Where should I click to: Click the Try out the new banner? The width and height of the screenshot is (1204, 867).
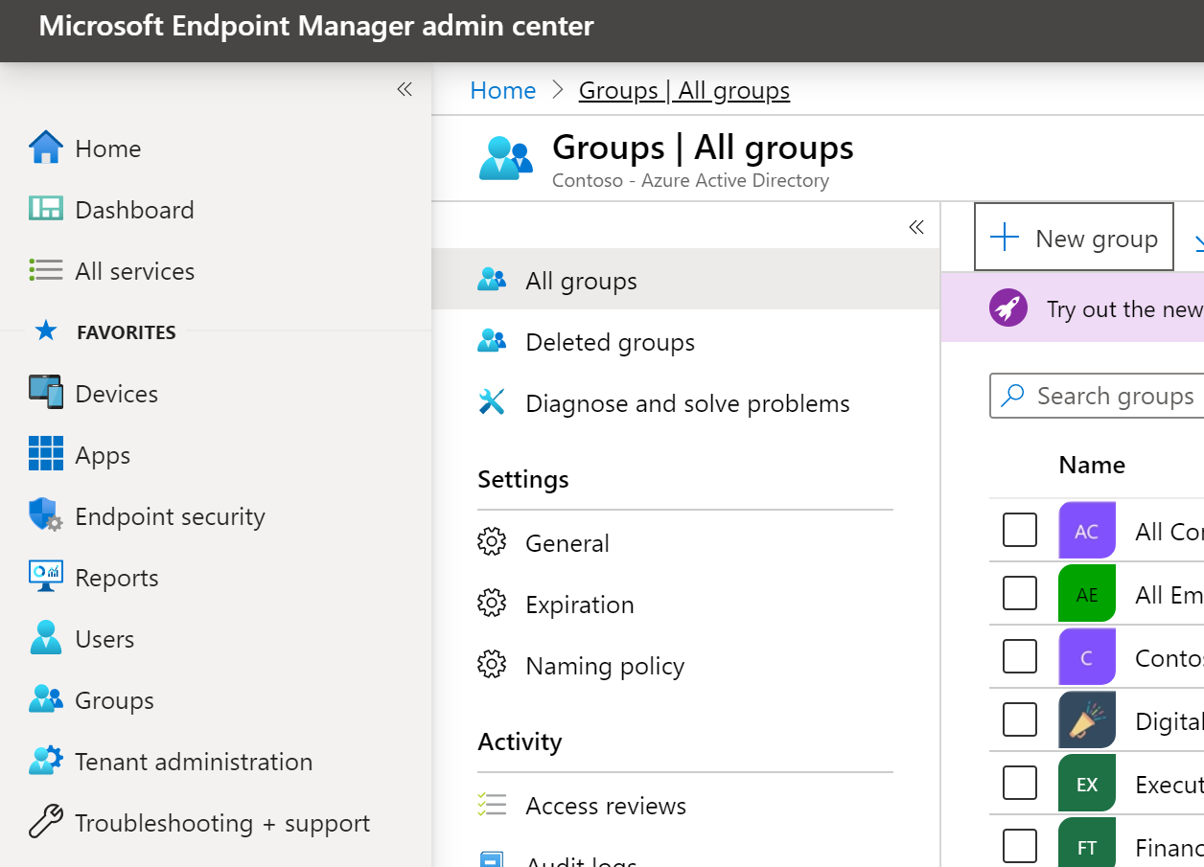pos(1072,308)
